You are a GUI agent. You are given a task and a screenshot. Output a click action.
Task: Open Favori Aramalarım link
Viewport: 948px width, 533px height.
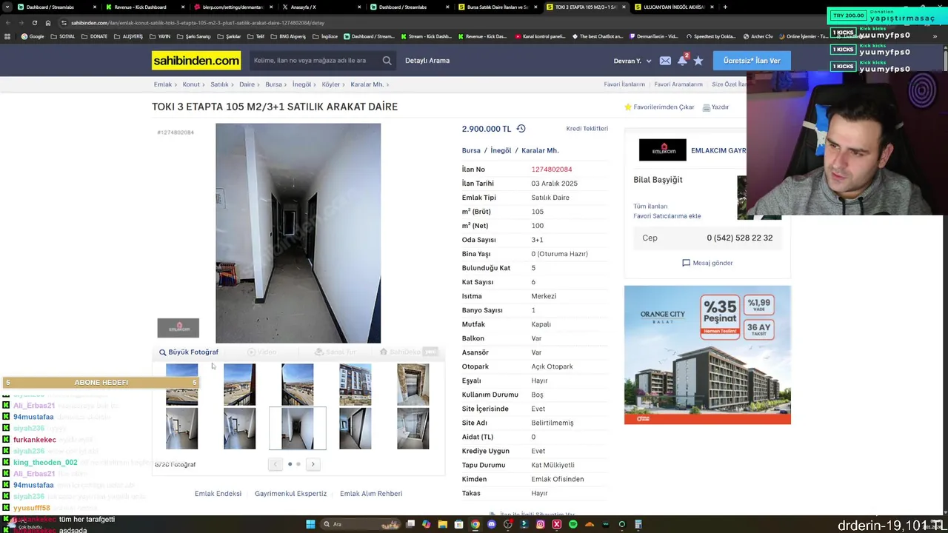(x=678, y=84)
